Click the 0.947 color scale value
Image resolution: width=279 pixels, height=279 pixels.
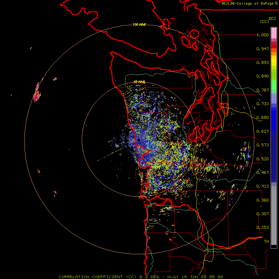(x=263, y=49)
